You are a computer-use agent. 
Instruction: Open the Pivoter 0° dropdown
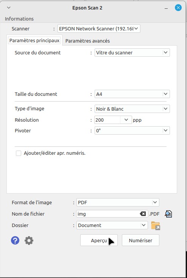click(x=132, y=130)
